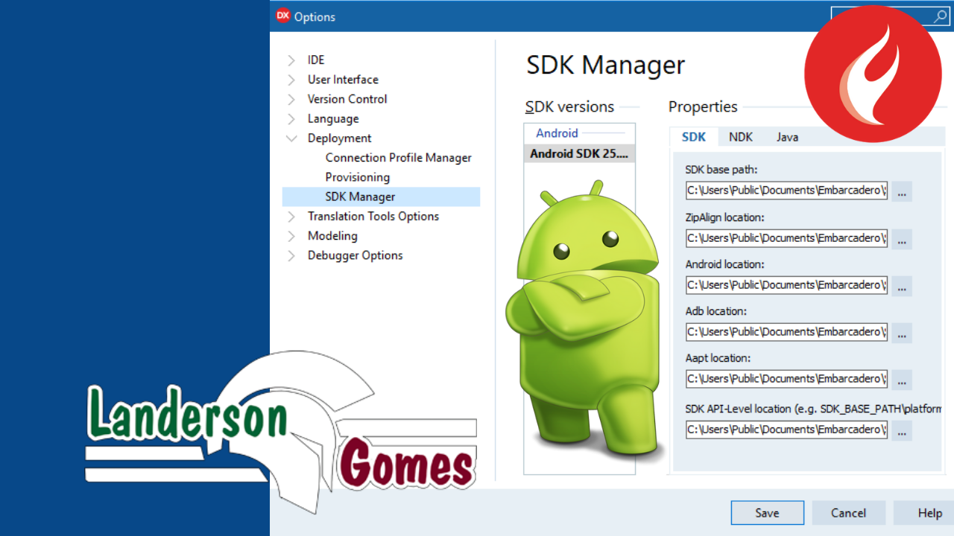Expand the User Interface node

pos(291,80)
